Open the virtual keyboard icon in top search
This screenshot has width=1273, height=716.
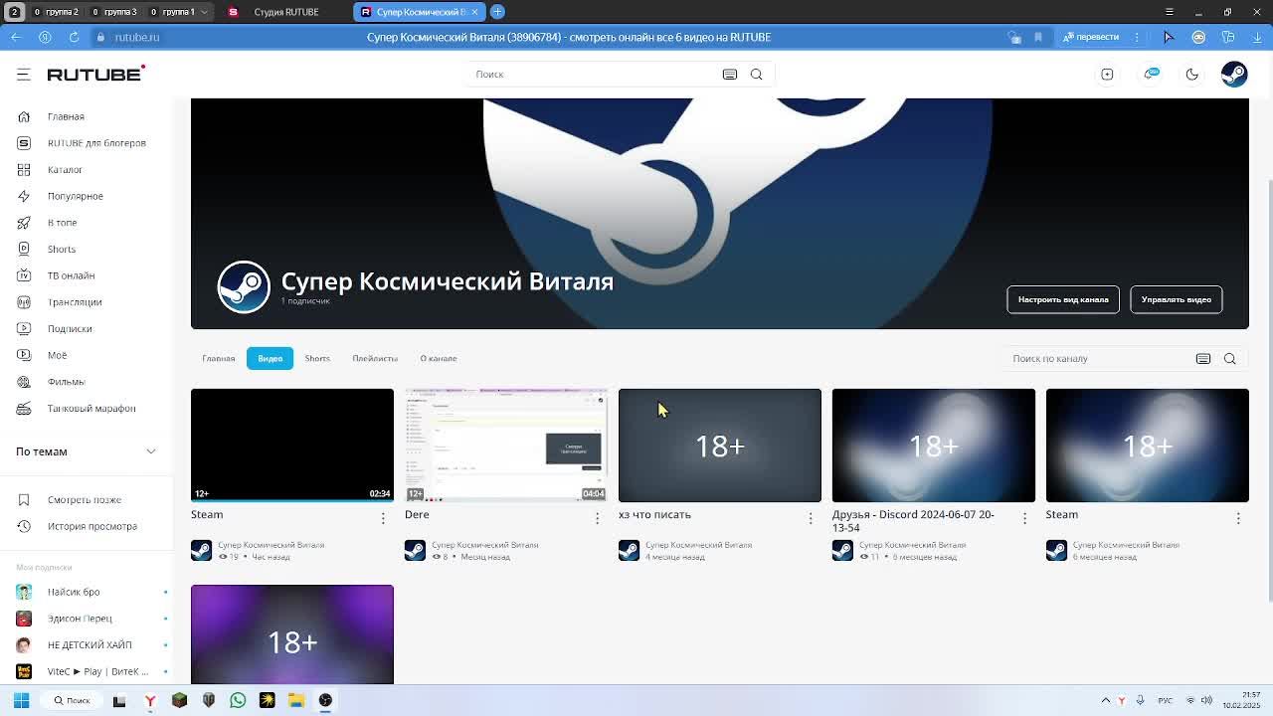point(730,75)
